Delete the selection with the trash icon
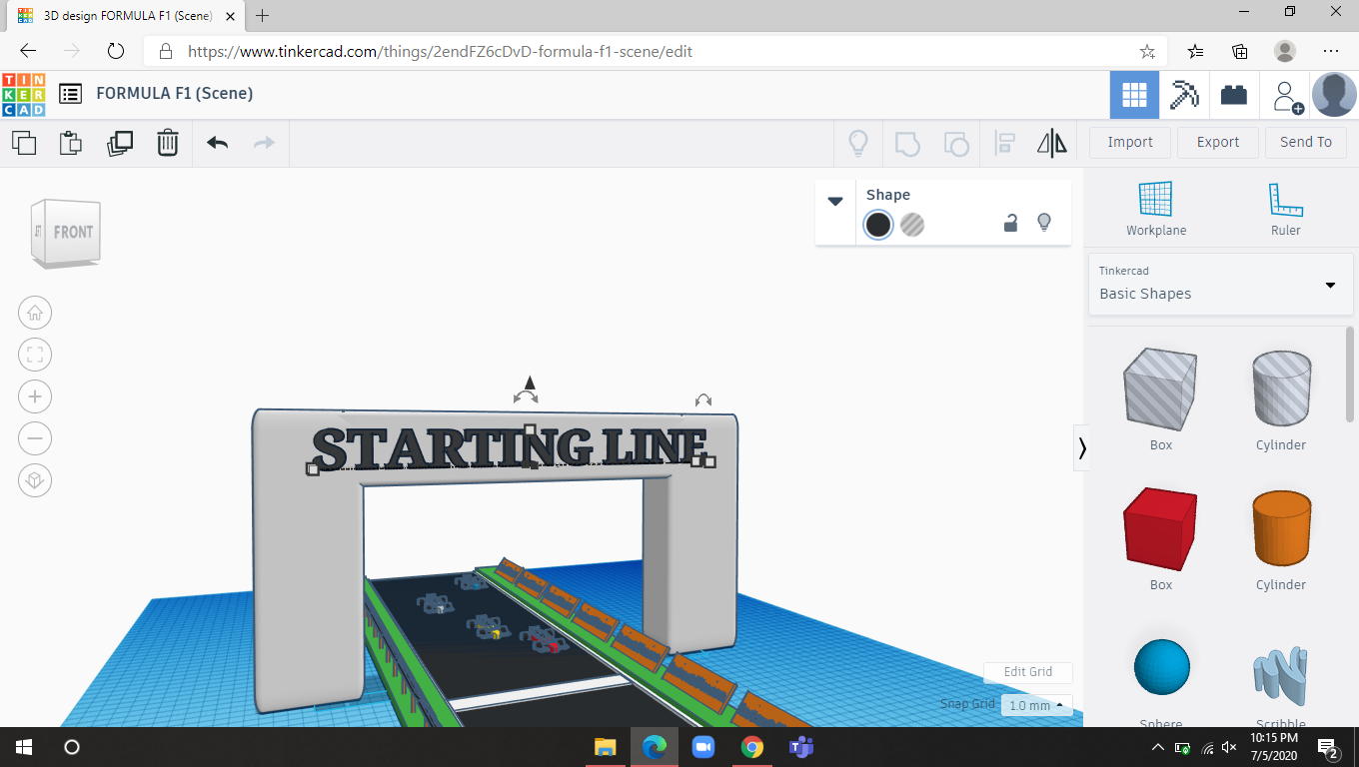 [168, 143]
